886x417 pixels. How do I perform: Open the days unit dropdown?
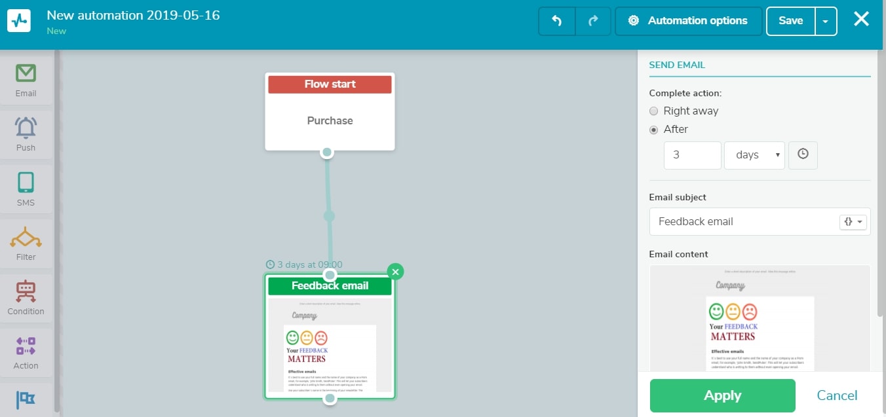coord(754,155)
